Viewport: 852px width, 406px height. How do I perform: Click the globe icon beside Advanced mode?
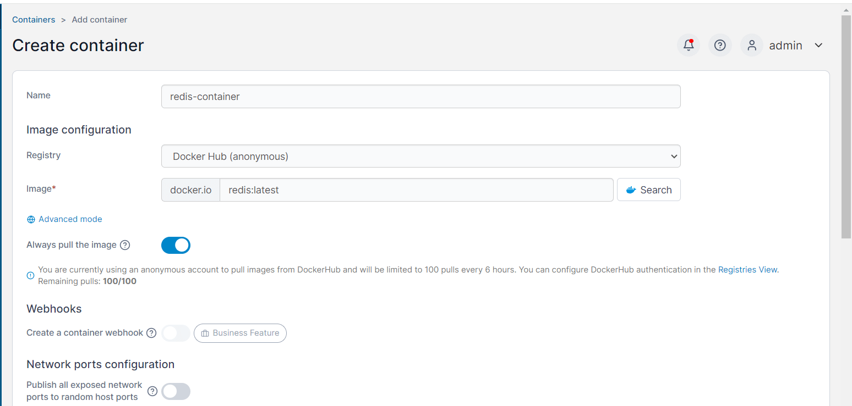point(30,219)
